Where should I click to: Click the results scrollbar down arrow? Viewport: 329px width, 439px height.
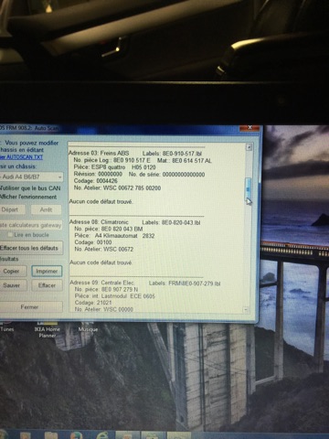point(246,310)
